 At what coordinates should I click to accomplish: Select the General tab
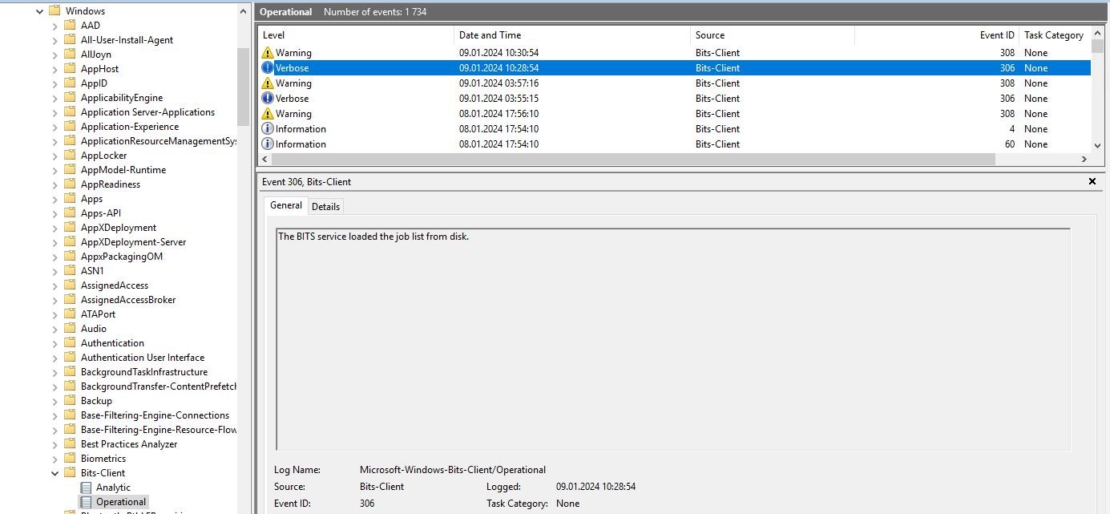[x=286, y=205]
